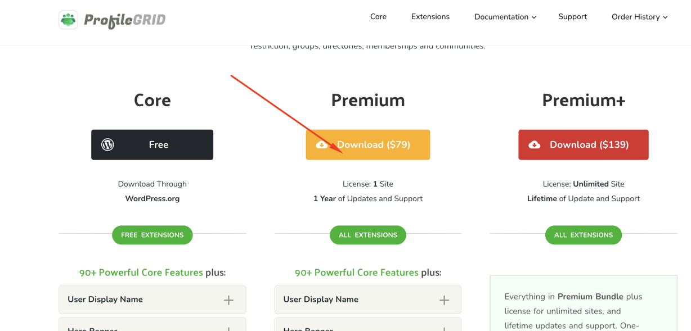Click cloud download icon on Premium+ button

point(535,144)
